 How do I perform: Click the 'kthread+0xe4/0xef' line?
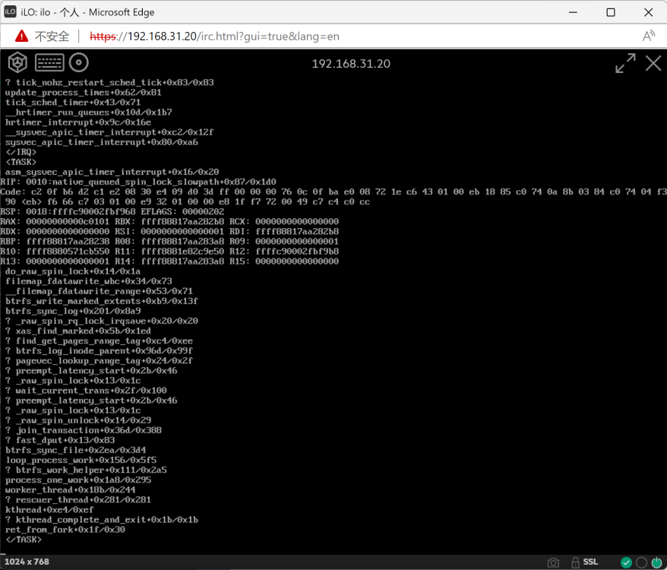coord(49,510)
